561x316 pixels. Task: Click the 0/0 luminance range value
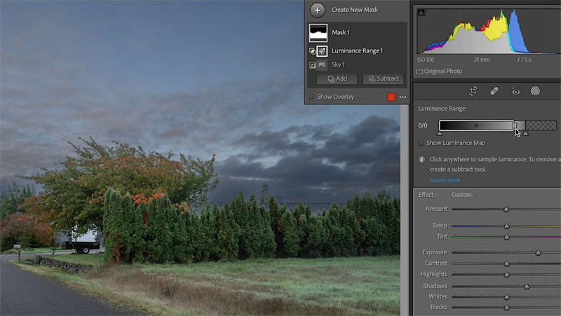point(423,125)
